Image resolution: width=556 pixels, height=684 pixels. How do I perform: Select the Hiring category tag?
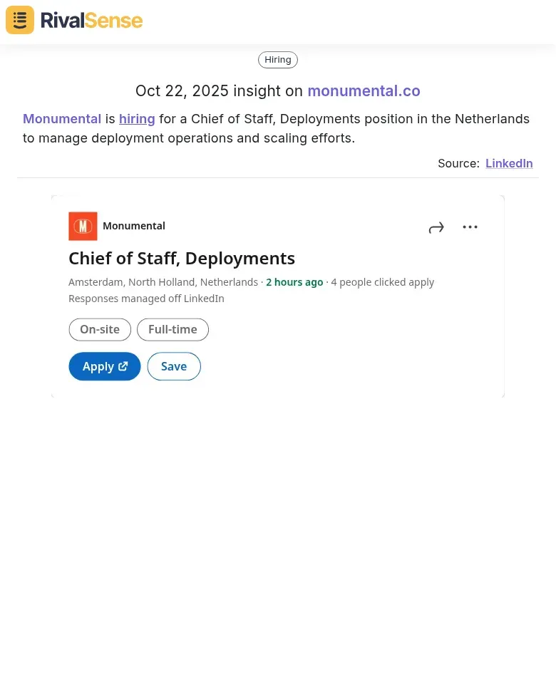click(278, 60)
